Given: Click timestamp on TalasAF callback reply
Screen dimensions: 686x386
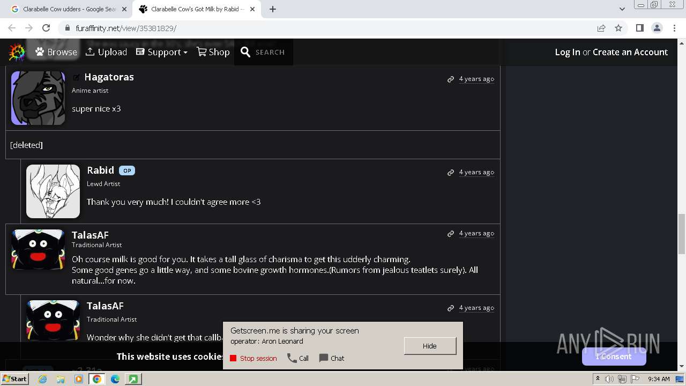Looking at the screenshot, I should coord(476,308).
